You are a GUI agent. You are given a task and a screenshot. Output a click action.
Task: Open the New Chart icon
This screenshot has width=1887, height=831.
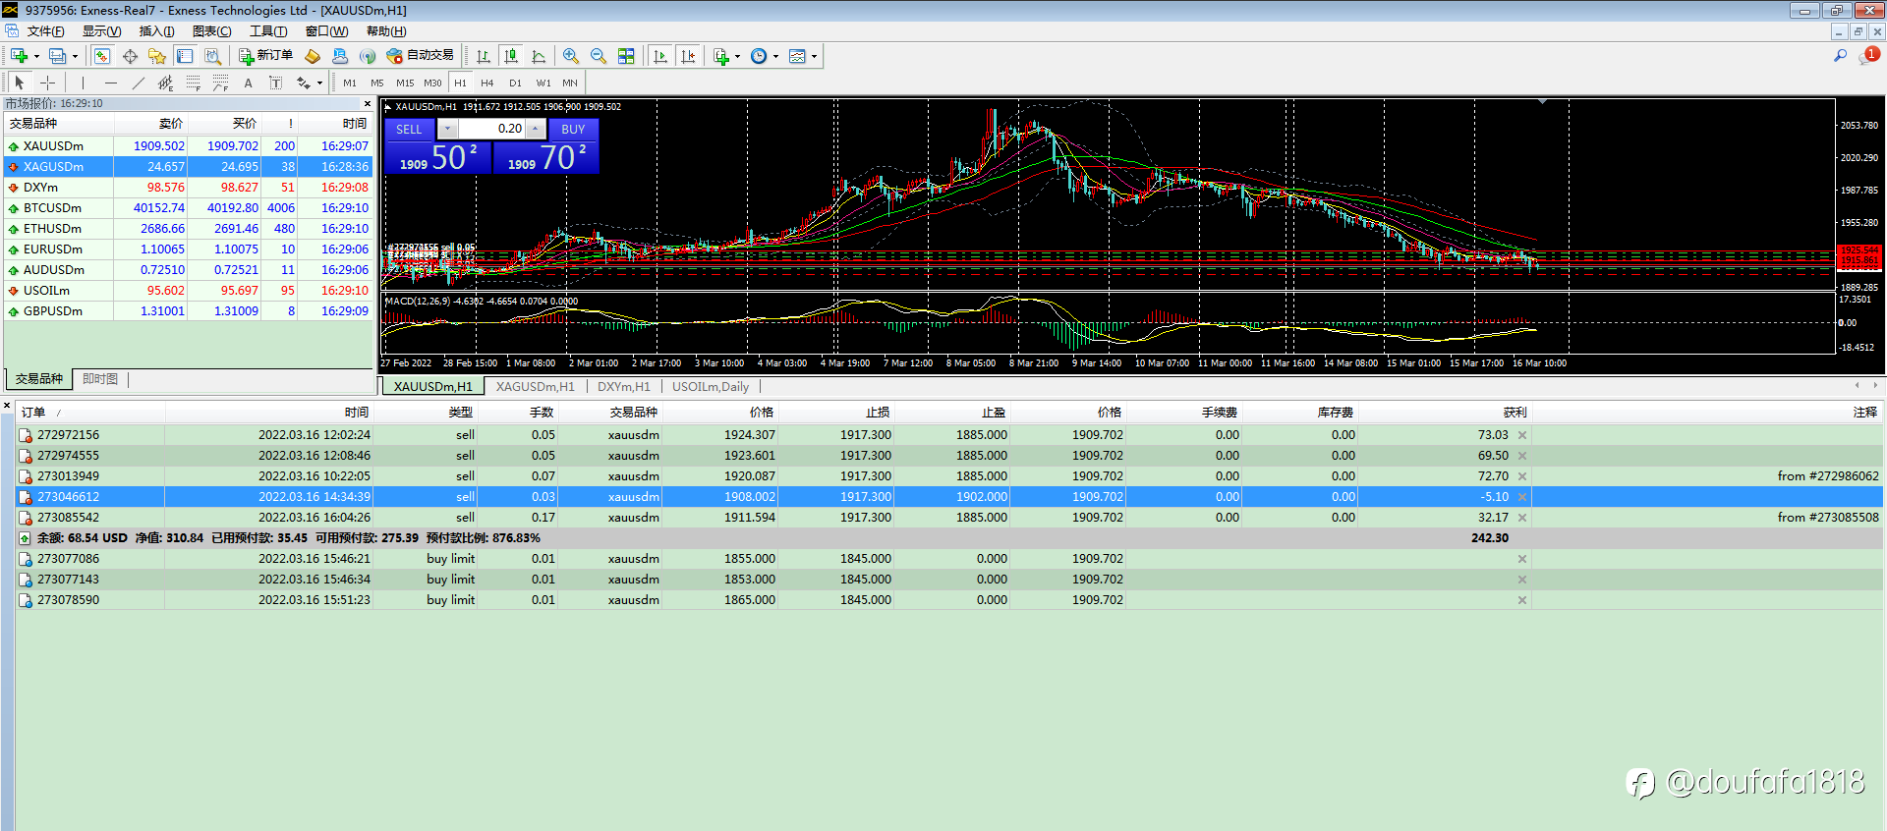tap(19, 56)
